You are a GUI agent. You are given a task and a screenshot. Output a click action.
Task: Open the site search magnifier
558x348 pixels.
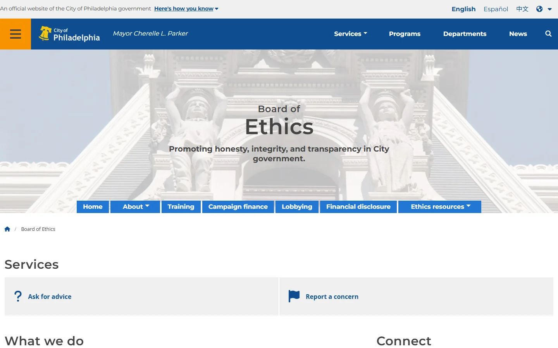548,34
